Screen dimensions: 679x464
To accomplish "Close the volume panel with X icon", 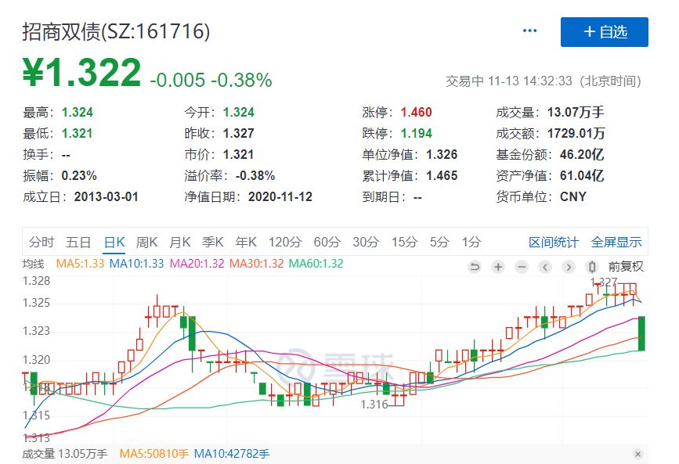I will tap(637, 454).
